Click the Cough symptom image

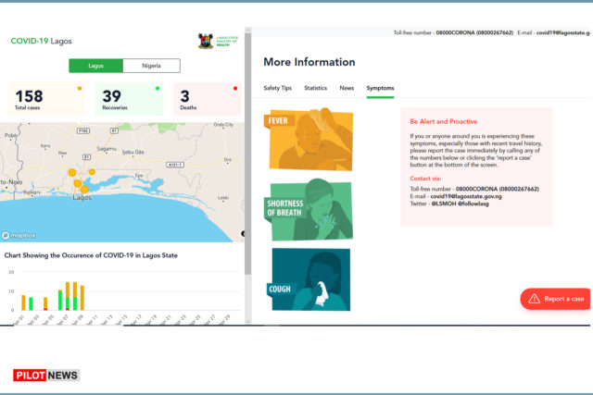click(x=309, y=278)
